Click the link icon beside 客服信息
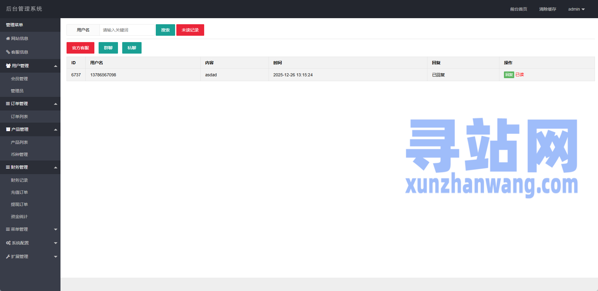This screenshot has height=291, width=598. coord(8,52)
